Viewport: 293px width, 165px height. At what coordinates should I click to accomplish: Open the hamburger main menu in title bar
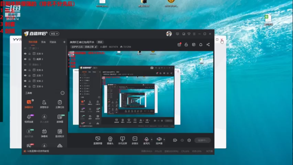194,34
